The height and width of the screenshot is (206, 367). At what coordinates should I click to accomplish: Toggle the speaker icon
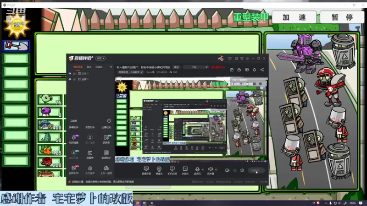click(x=211, y=169)
